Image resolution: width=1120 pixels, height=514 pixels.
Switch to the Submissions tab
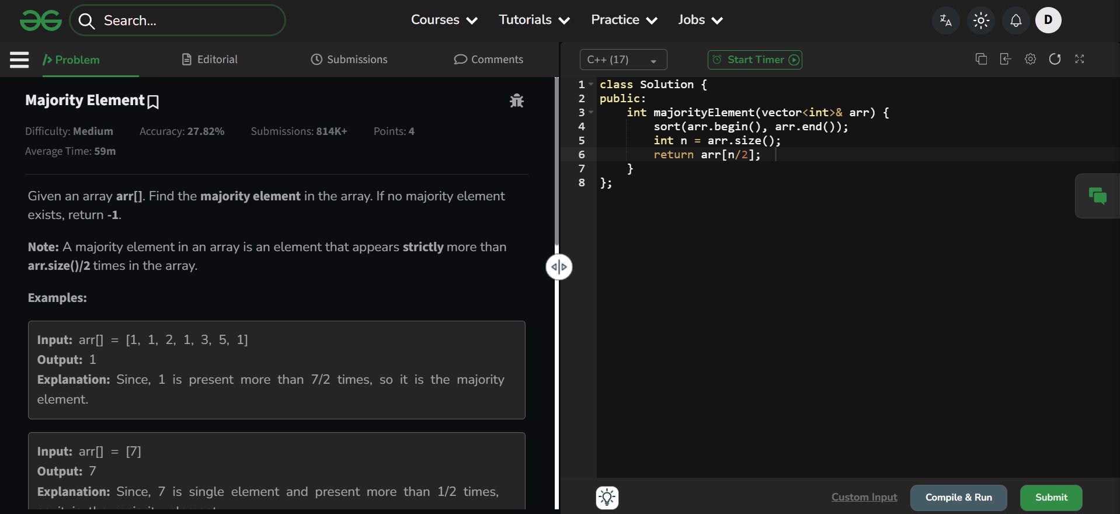(349, 60)
